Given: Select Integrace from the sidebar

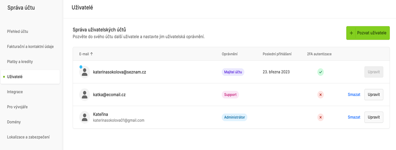Looking at the screenshot, I should pos(15,92).
